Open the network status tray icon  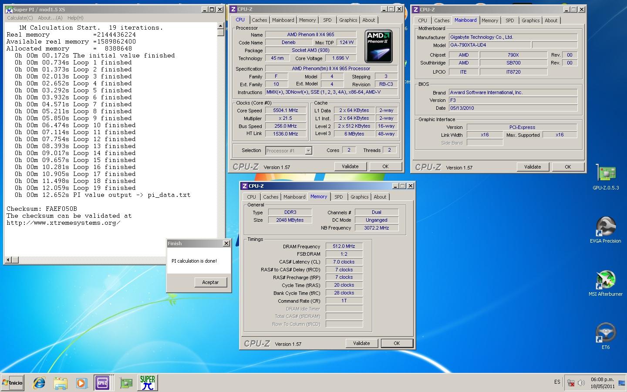tap(571, 383)
